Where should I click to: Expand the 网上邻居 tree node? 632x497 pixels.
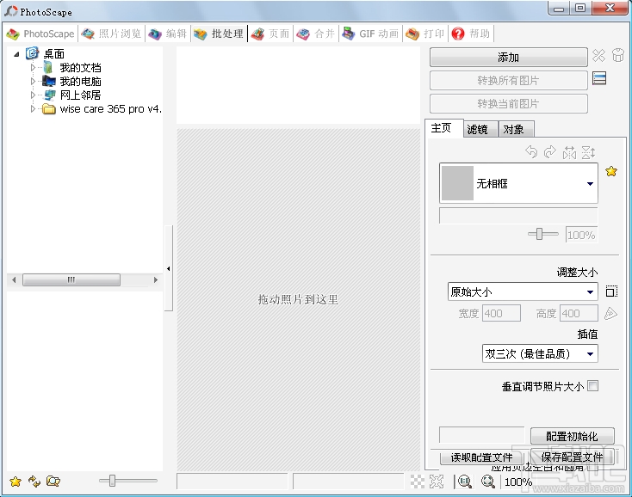click(33, 95)
